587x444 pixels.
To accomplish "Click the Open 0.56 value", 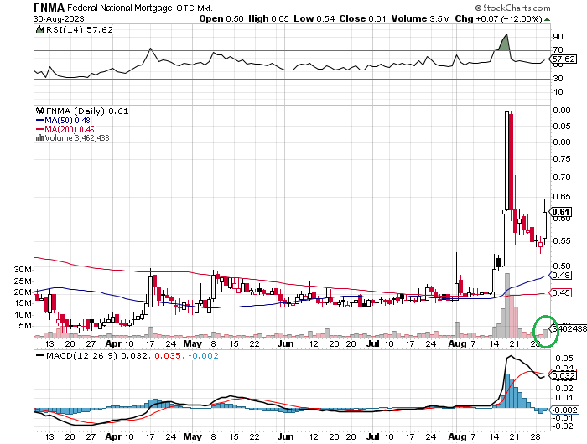I will (221, 18).
